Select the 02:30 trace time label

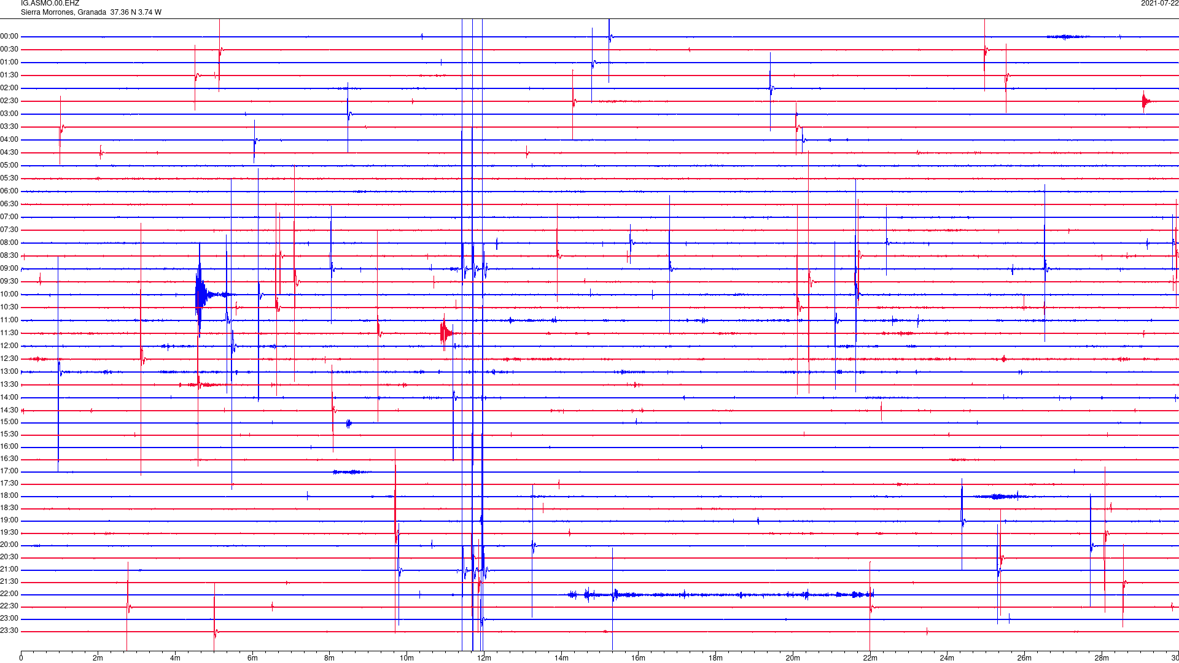[9, 101]
